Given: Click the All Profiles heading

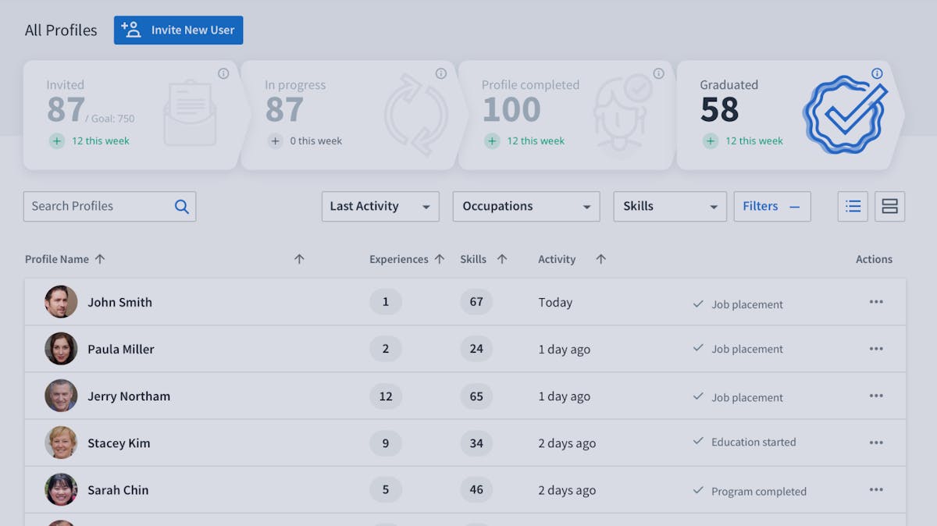Looking at the screenshot, I should (61, 30).
